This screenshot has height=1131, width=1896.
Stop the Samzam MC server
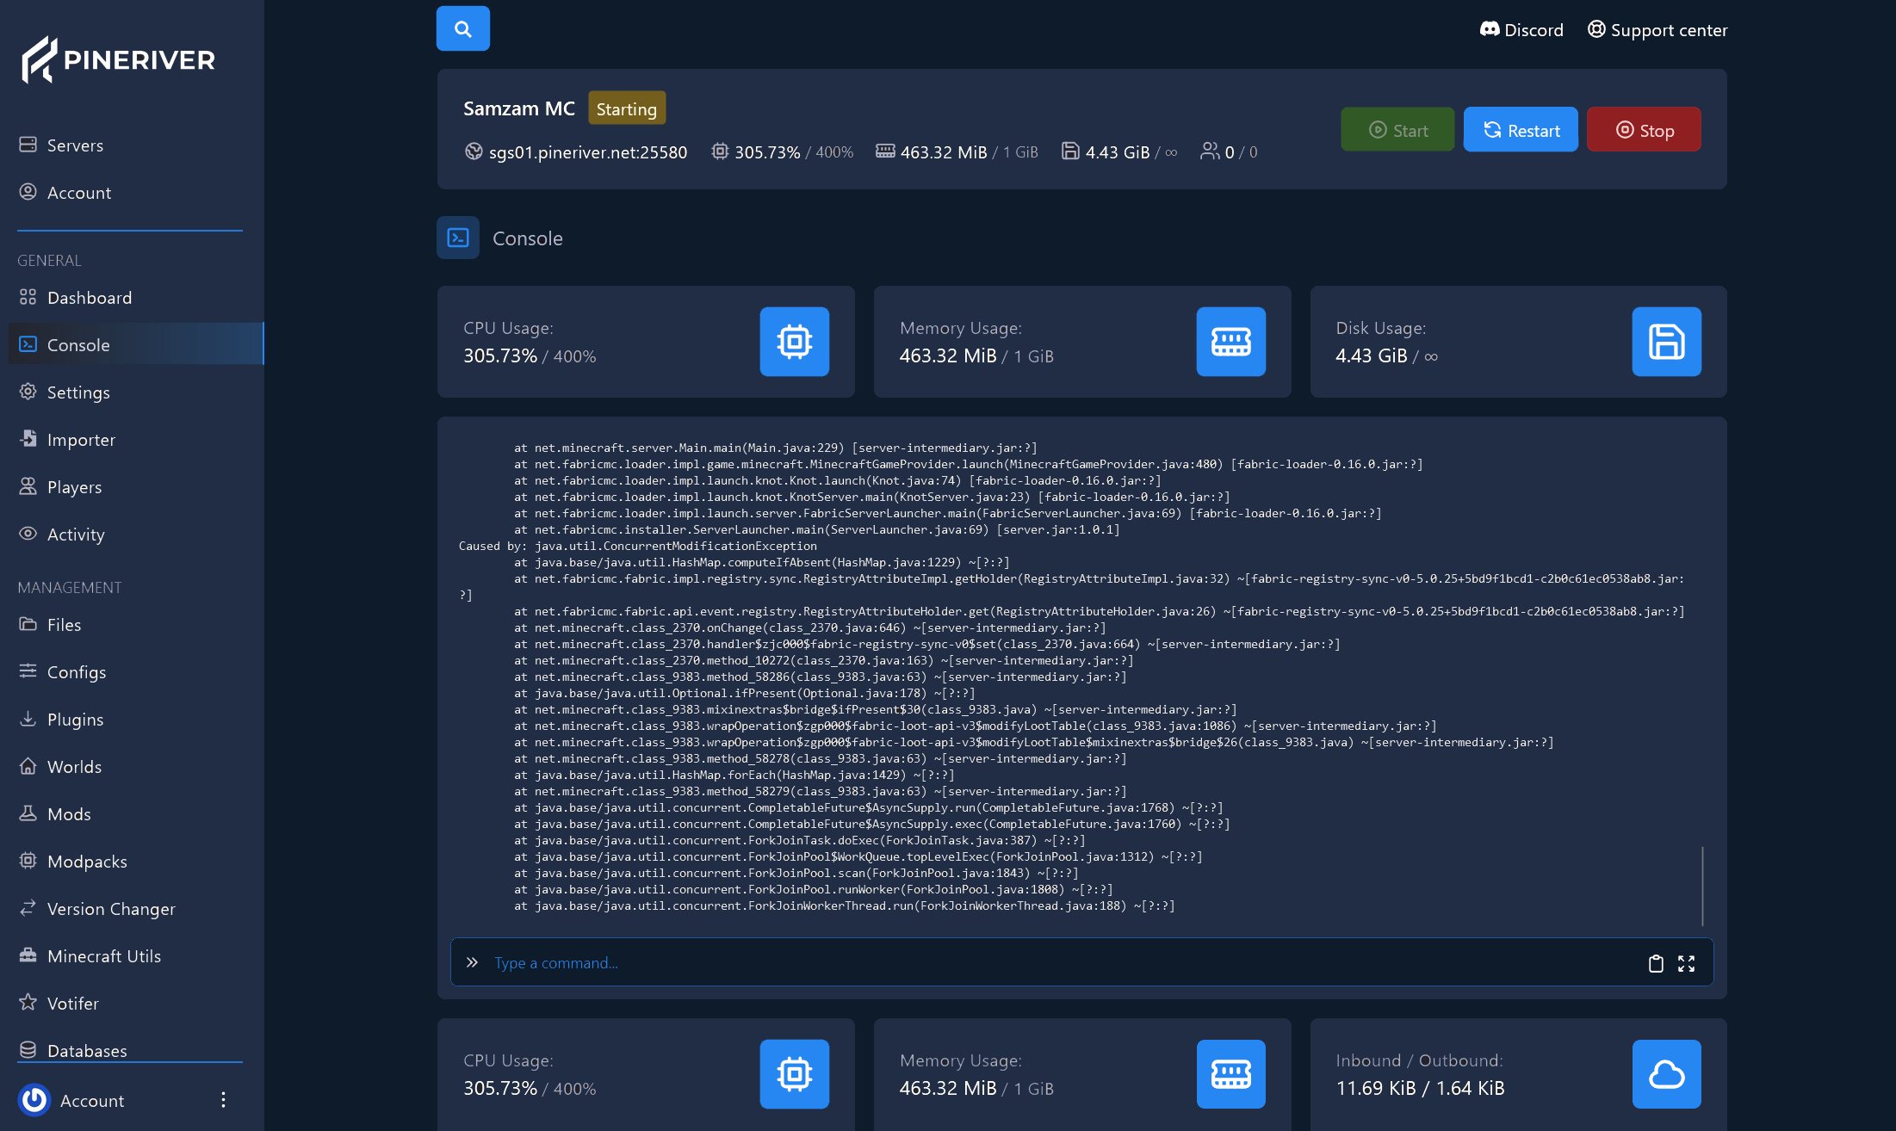[x=1644, y=130]
